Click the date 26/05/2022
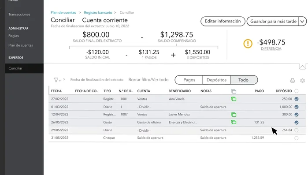The width and height of the screenshot is (308, 175). tap(60, 122)
